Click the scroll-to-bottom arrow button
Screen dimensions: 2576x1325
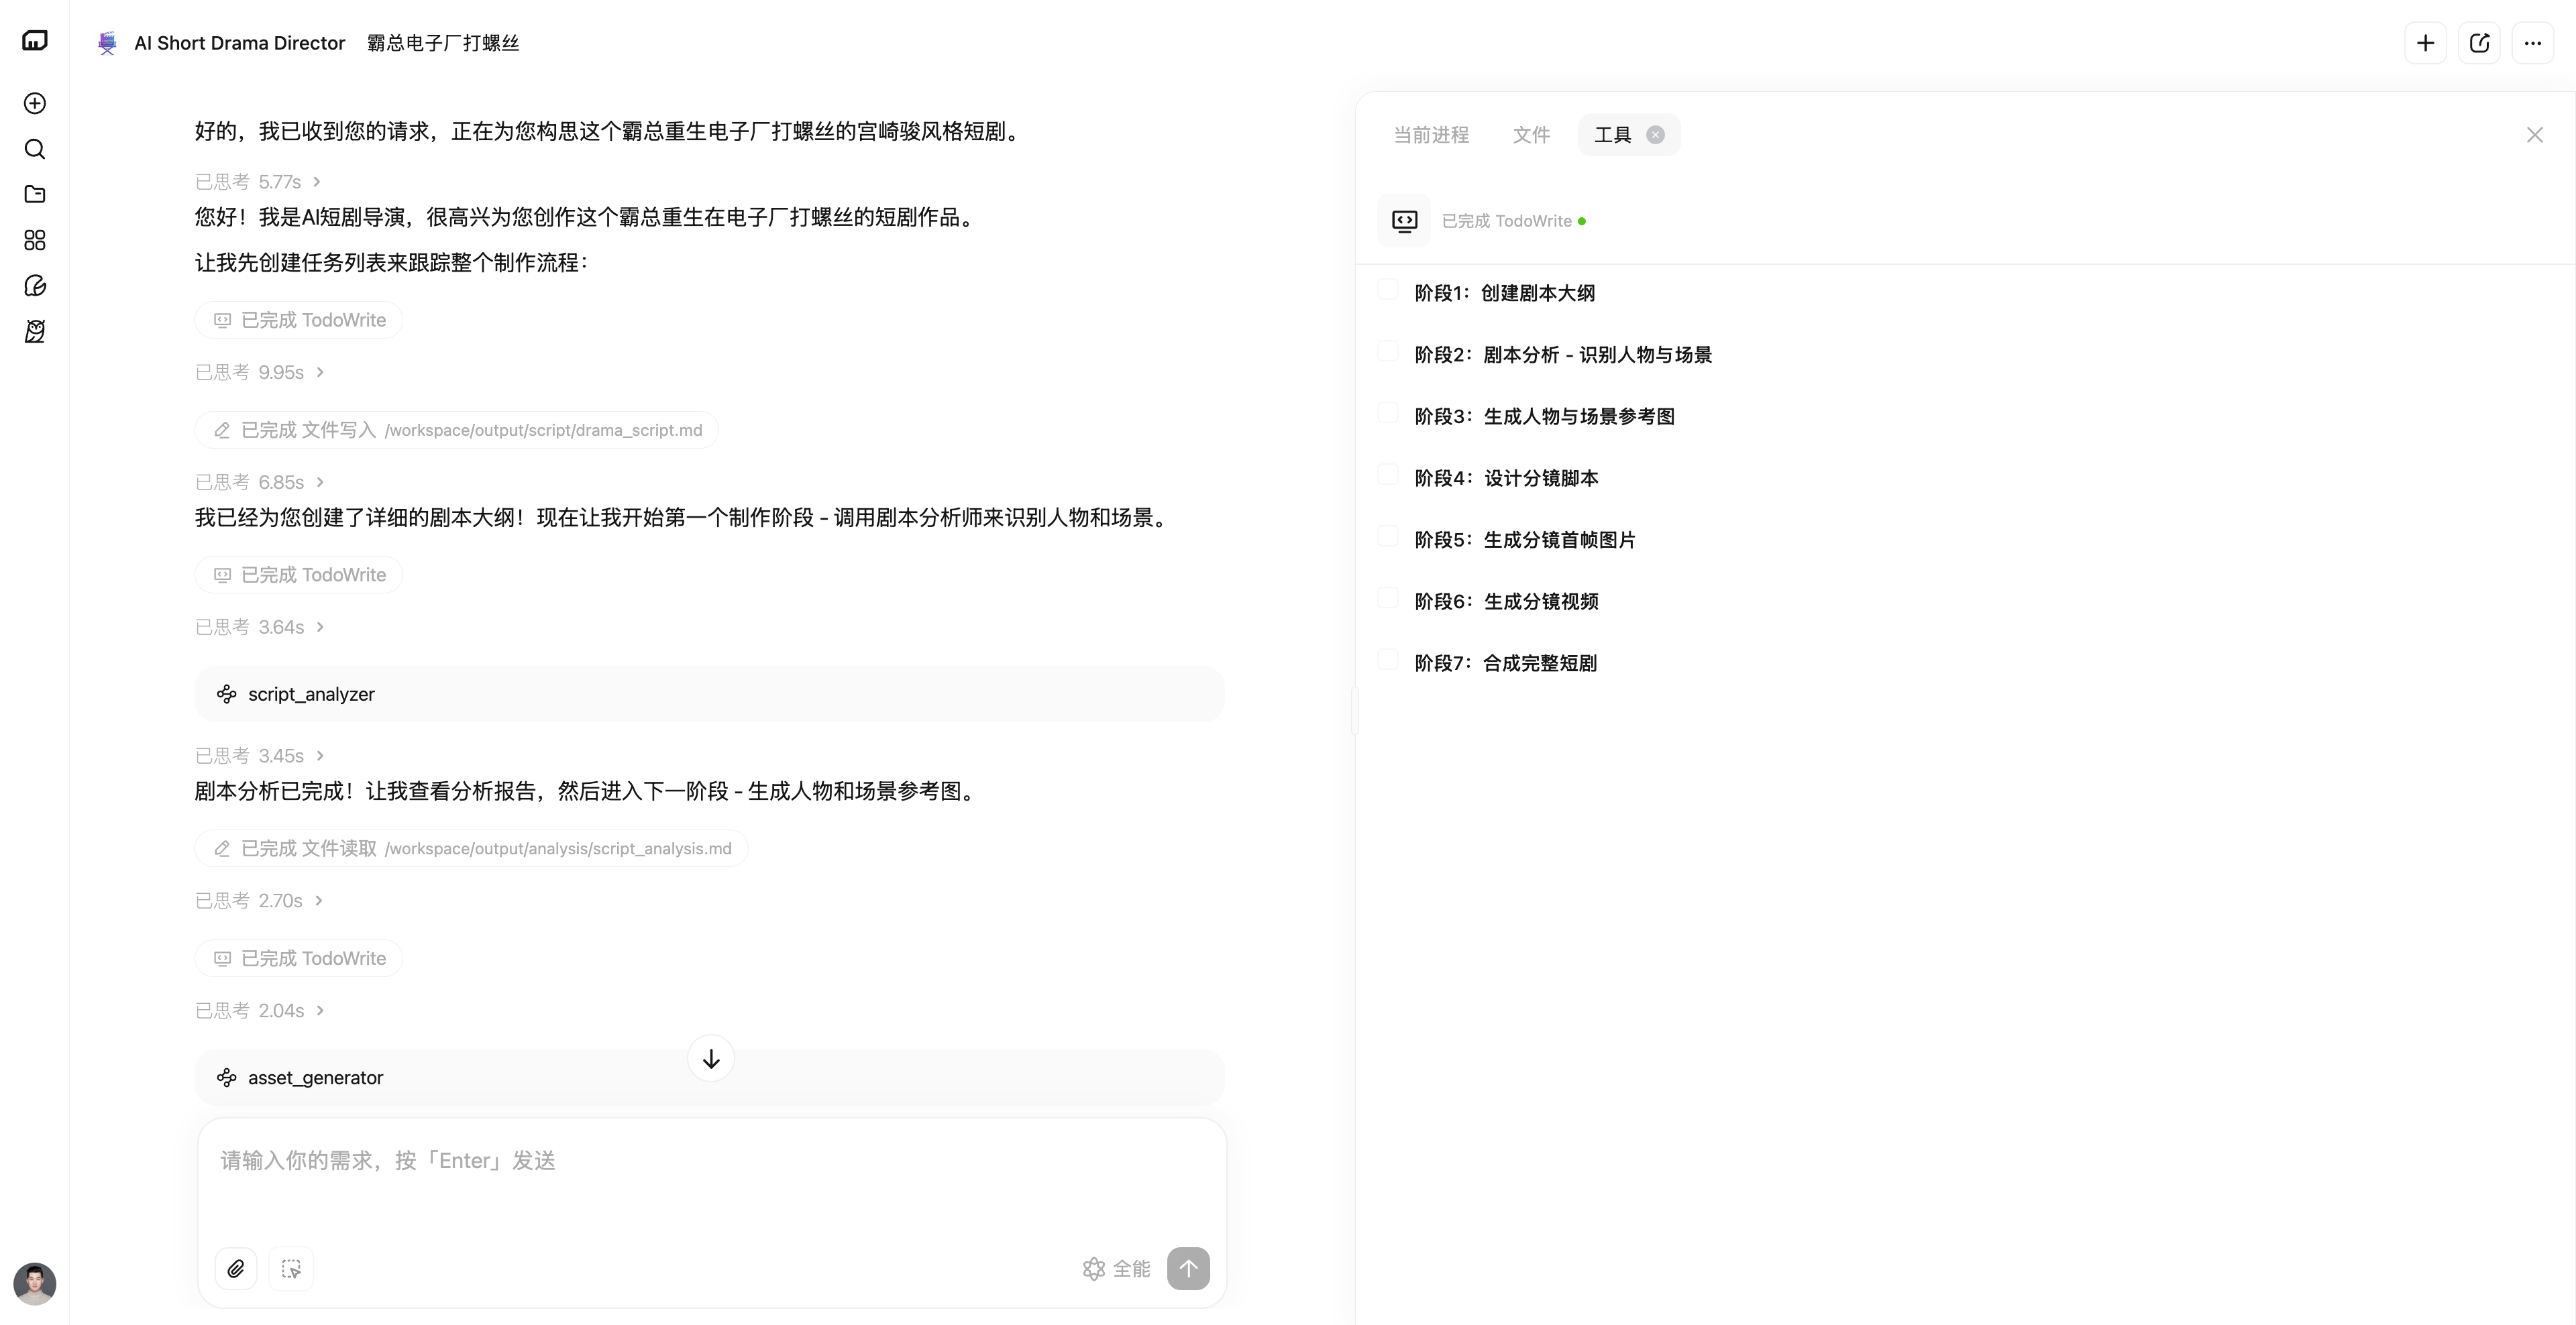pos(711,1058)
